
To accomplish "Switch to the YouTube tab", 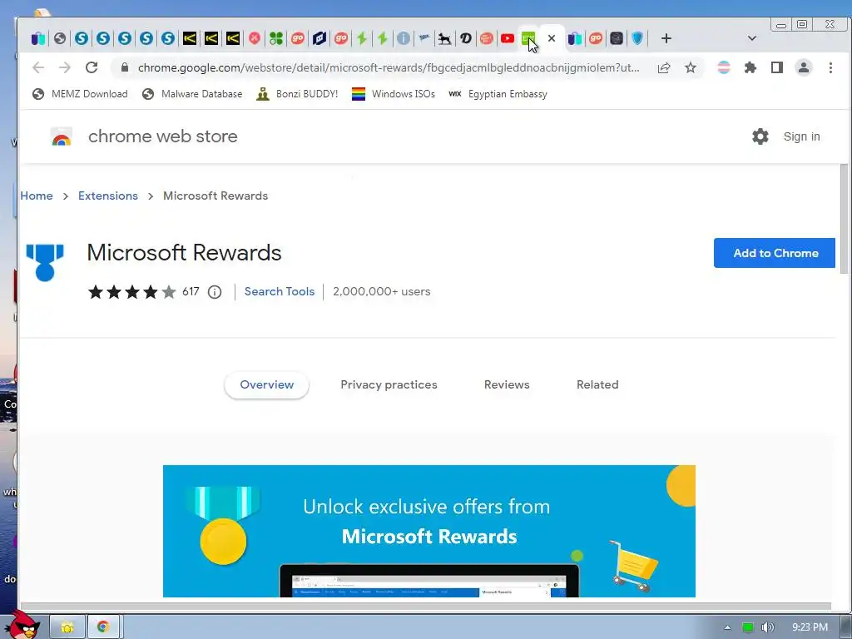I will (x=508, y=38).
